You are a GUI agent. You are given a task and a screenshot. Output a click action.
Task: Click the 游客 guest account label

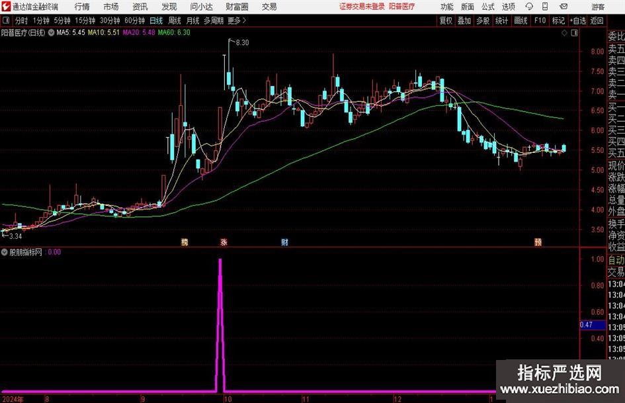tap(598, 7)
